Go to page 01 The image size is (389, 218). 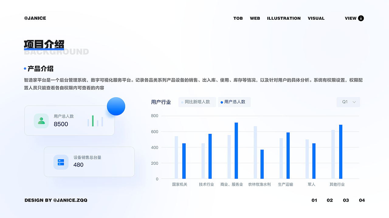(x=314, y=200)
